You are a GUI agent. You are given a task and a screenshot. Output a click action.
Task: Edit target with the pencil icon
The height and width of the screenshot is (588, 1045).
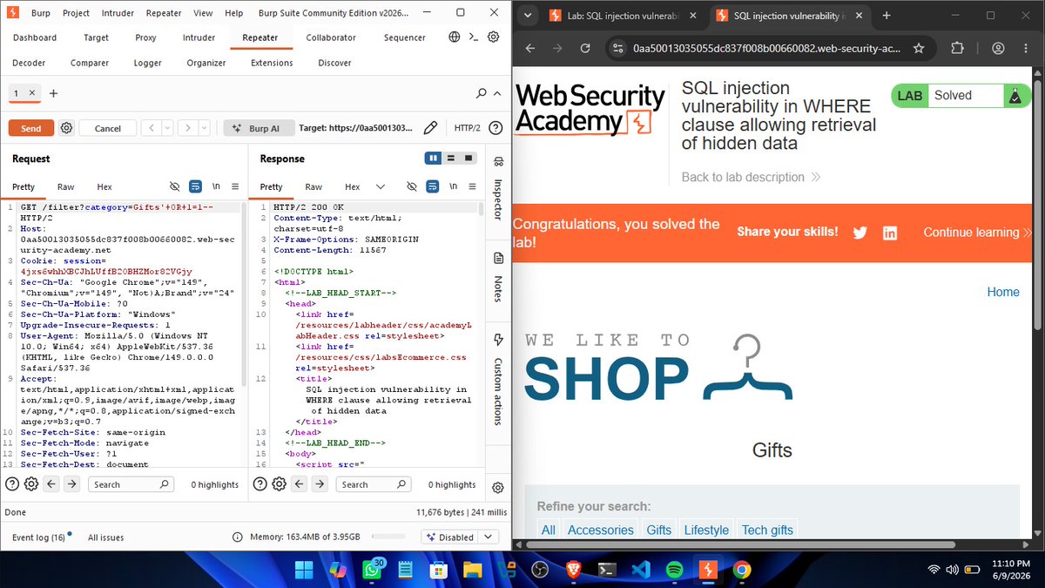(430, 128)
